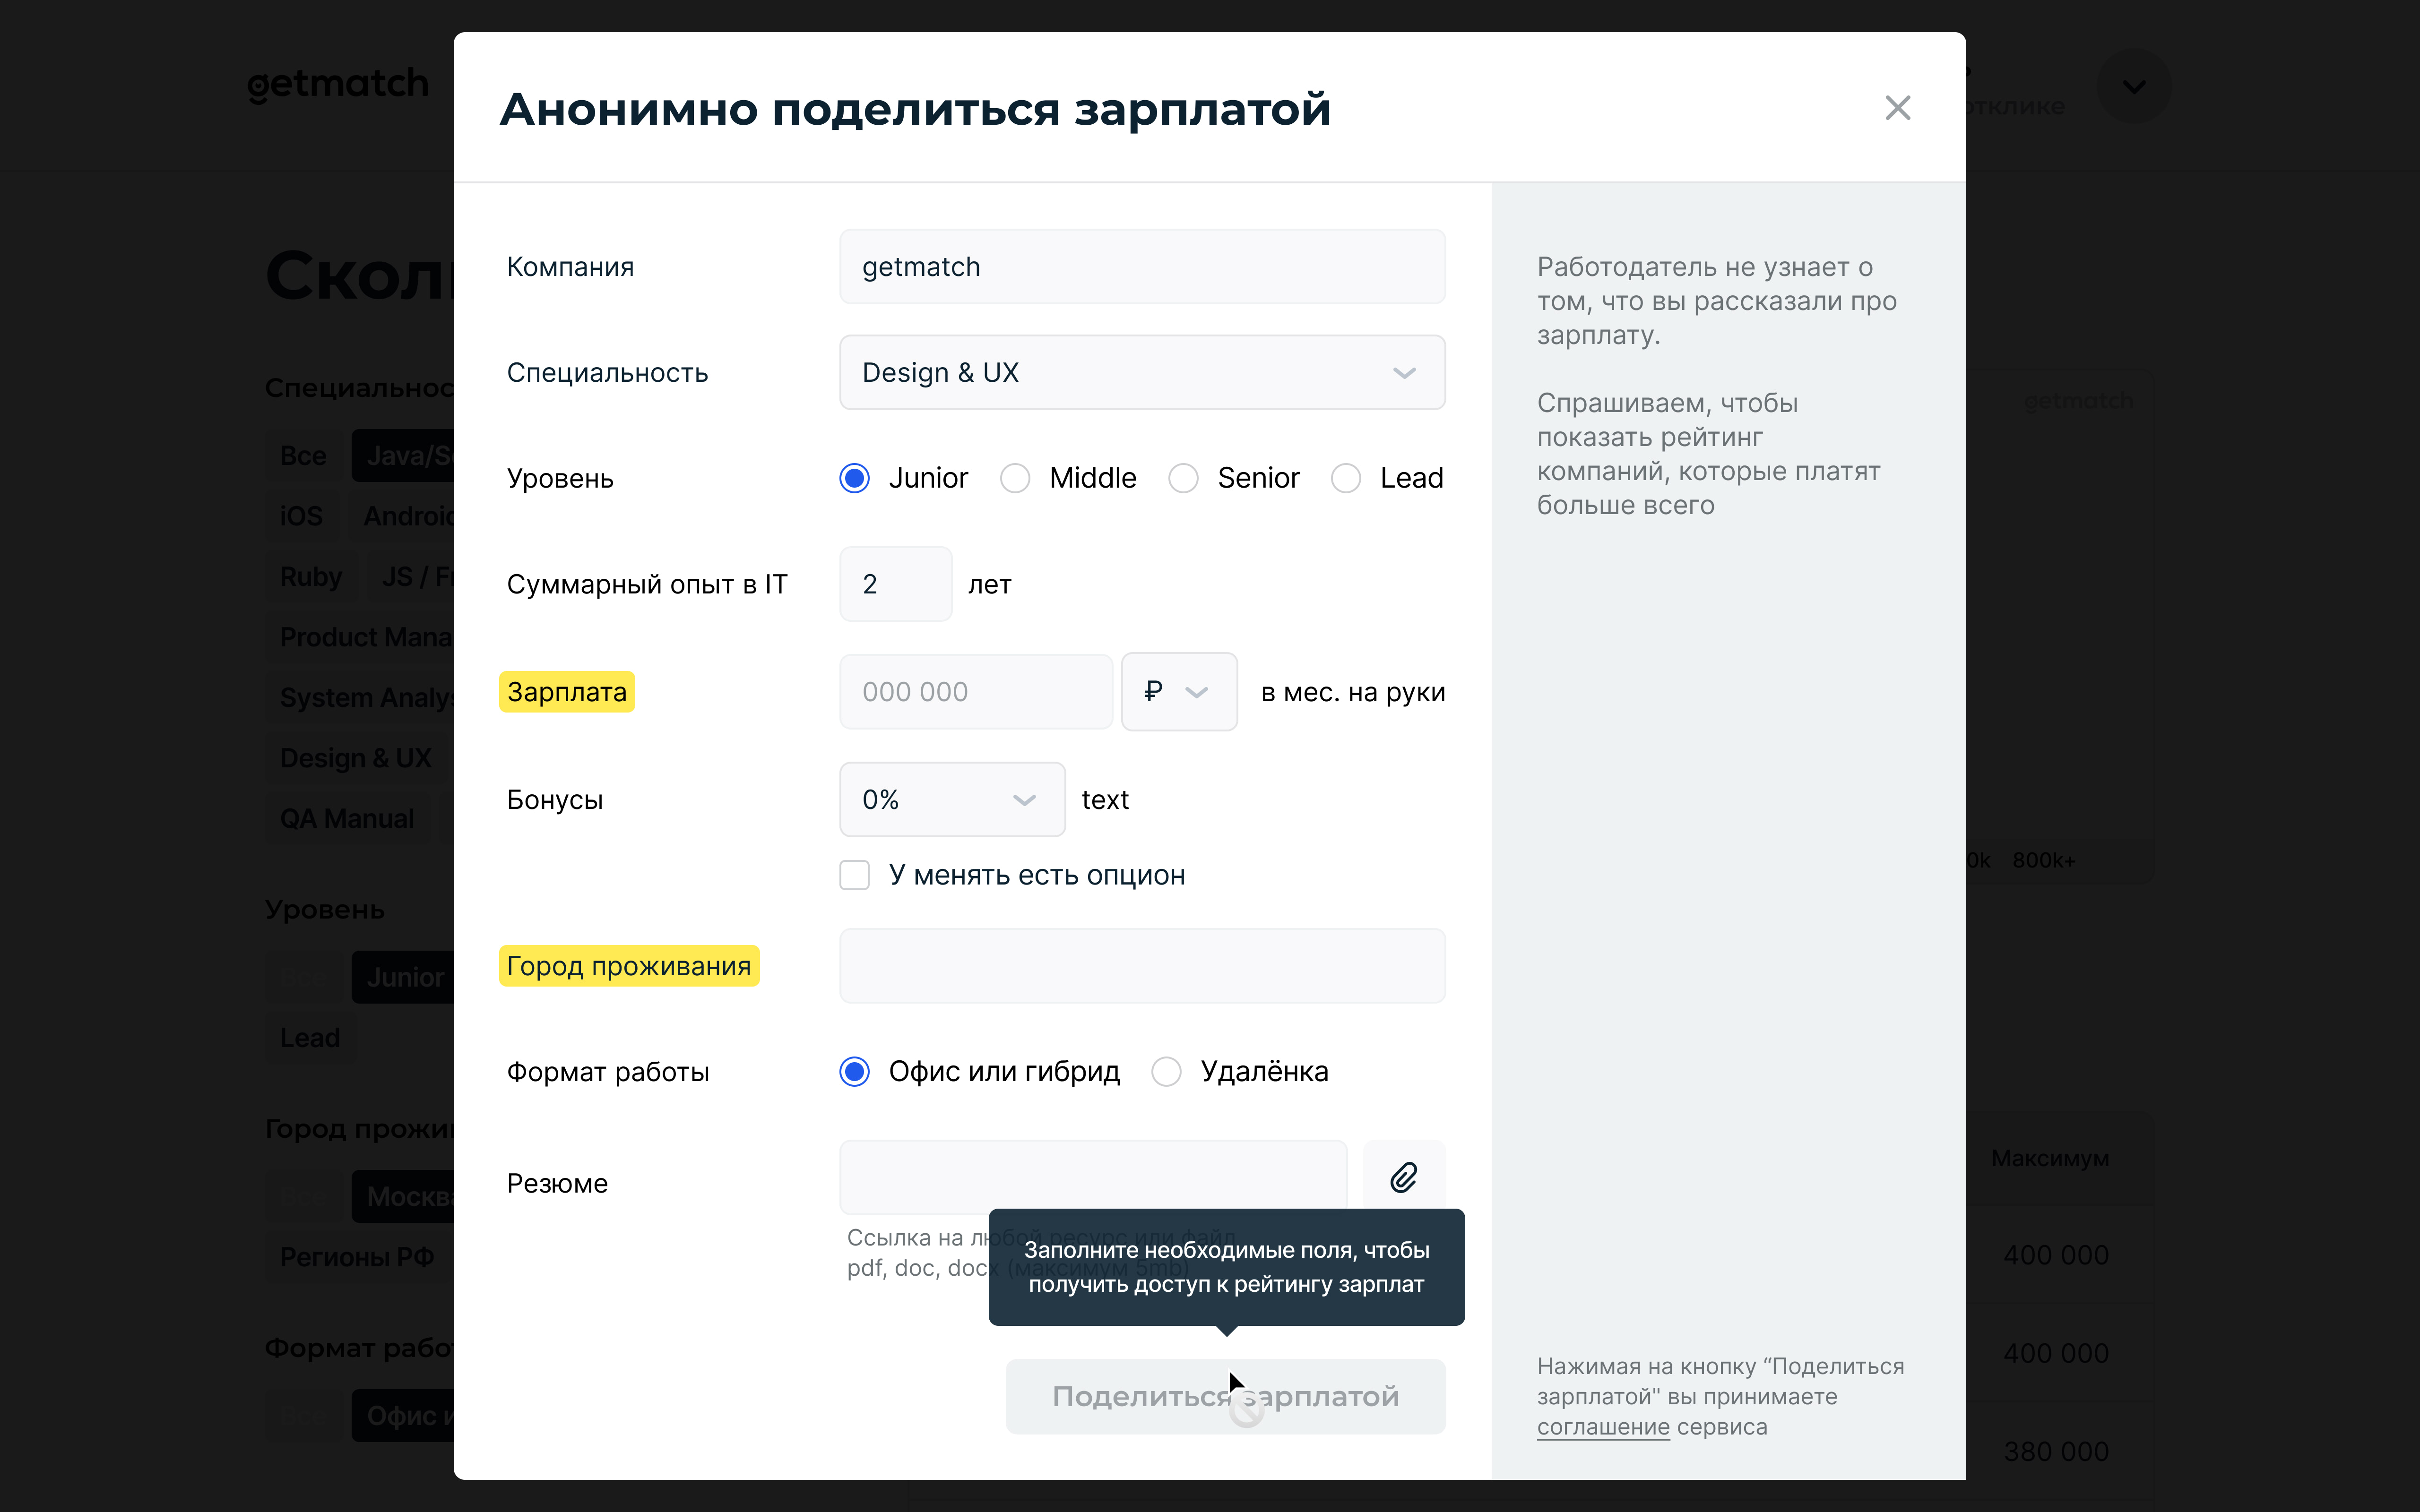Choose Удалёнка work format

1166,1072
